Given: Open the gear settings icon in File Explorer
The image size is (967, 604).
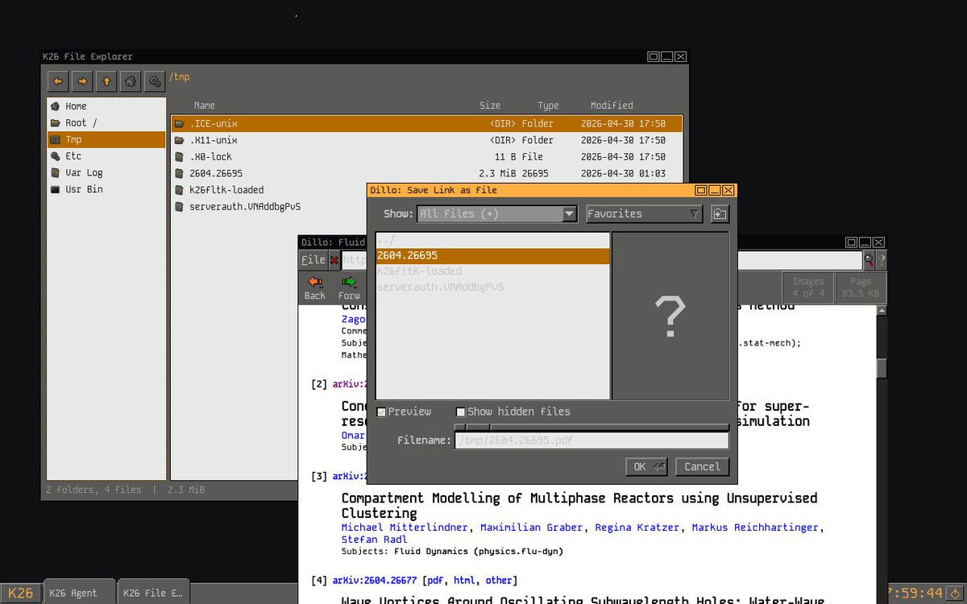Looking at the screenshot, I should (x=155, y=81).
